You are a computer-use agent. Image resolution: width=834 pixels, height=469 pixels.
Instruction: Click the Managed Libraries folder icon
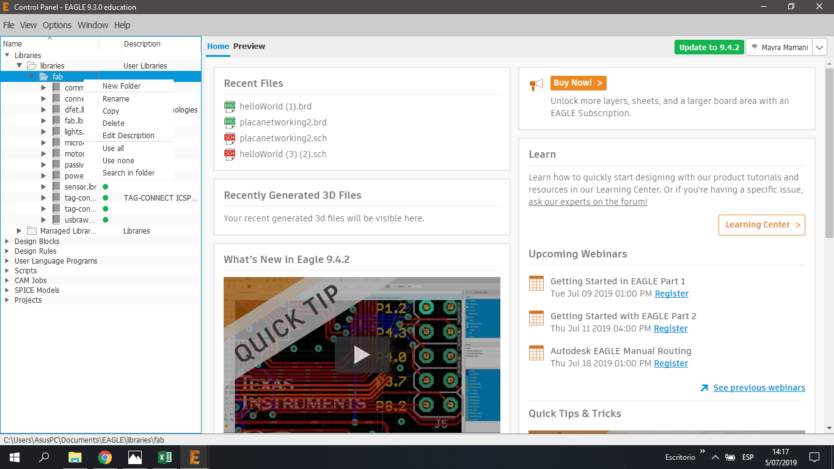coord(32,231)
